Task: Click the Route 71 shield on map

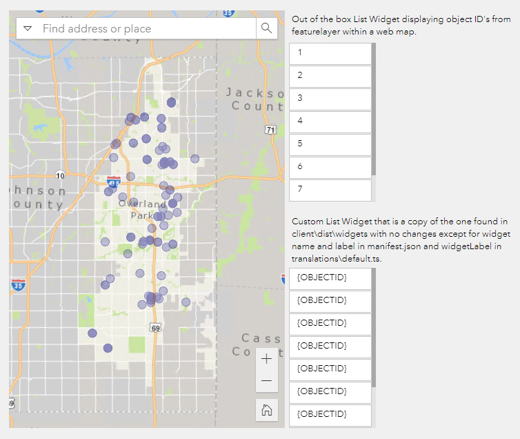Action: pos(270,130)
